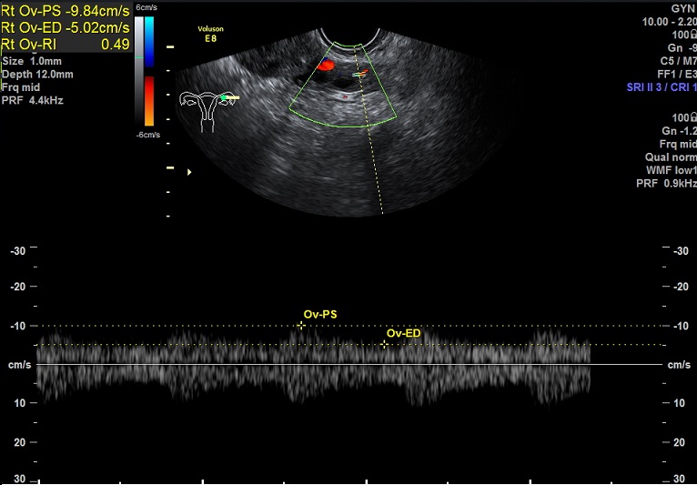Click the red-orange section of color scale

pyautogui.click(x=149, y=100)
